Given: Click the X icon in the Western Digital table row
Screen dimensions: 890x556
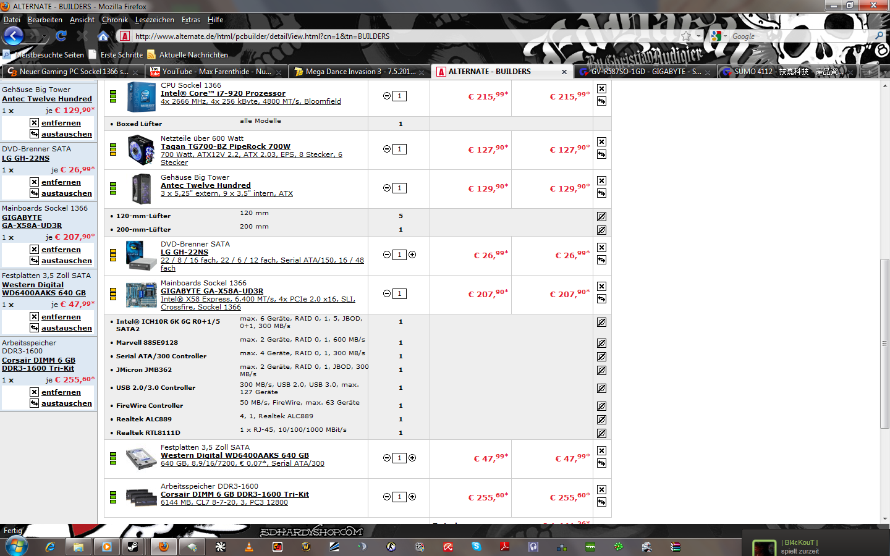Looking at the screenshot, I should coord(601,451).
